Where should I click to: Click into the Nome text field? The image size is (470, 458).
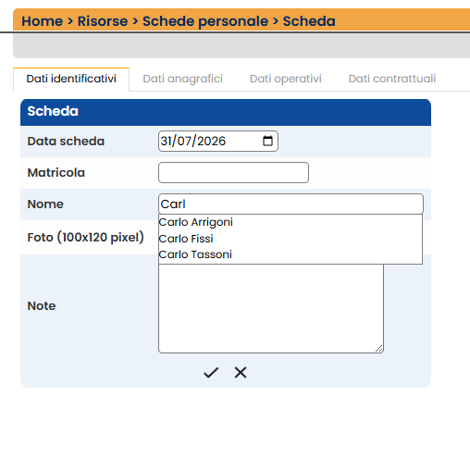coord(291,204)
